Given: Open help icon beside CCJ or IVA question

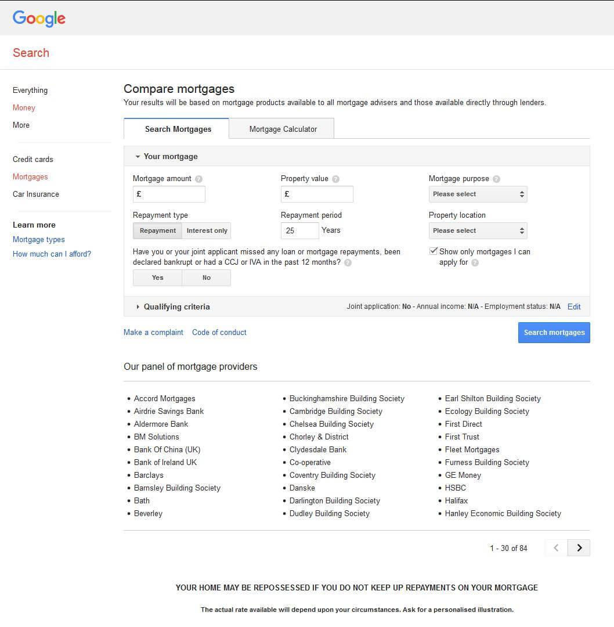Looking at the screenshot, I should pos(348,263).
